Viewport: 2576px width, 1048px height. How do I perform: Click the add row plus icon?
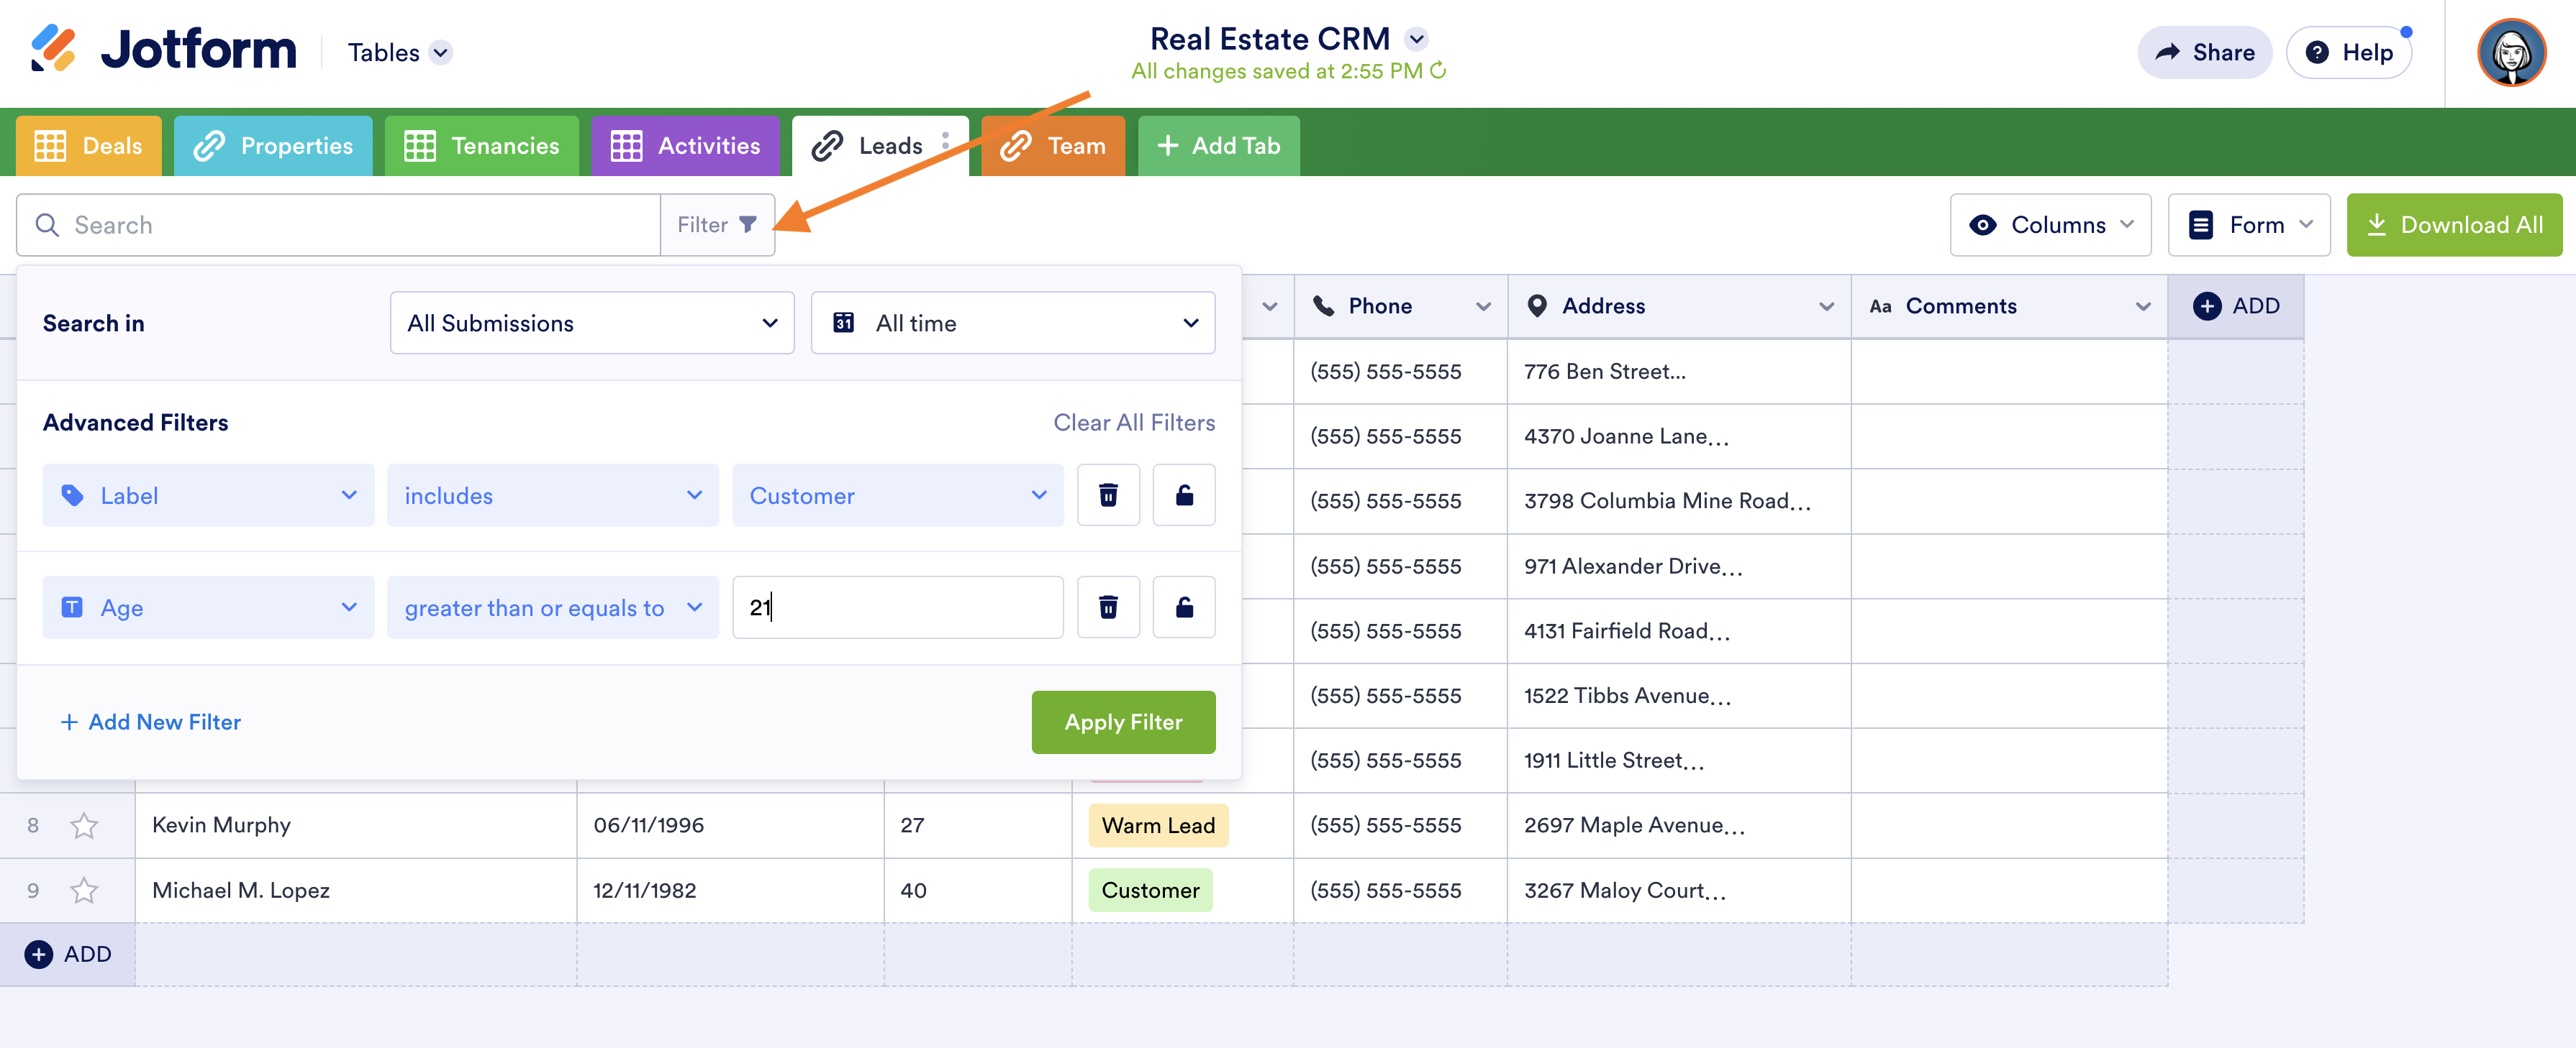(39, 954)
